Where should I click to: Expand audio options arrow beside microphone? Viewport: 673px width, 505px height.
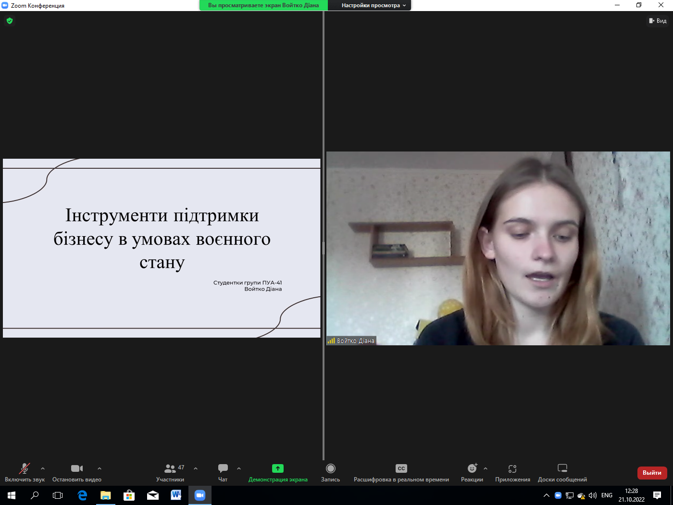coord(43,468)
